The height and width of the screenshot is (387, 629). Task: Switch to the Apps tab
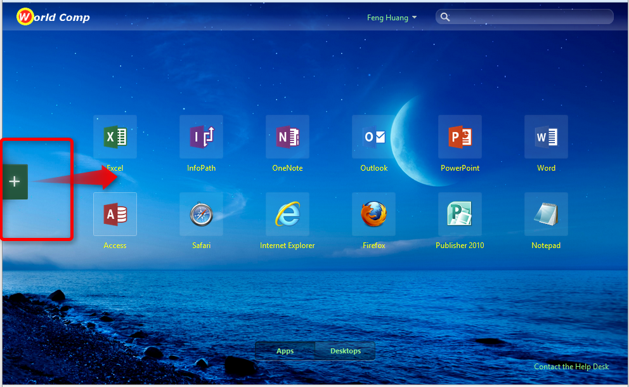click(x=285, y=351)
